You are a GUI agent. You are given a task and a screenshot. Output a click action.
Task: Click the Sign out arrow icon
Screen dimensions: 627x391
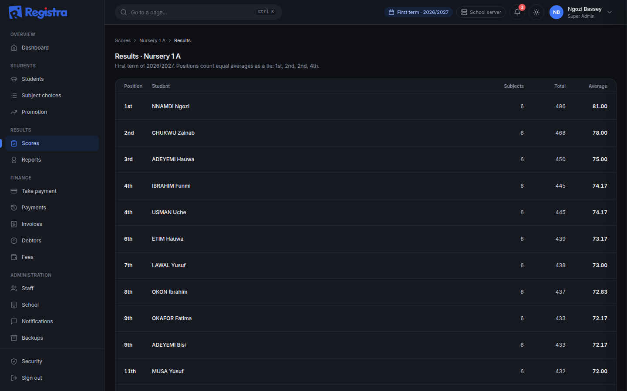pyautogui.click(x=14, y=378)
